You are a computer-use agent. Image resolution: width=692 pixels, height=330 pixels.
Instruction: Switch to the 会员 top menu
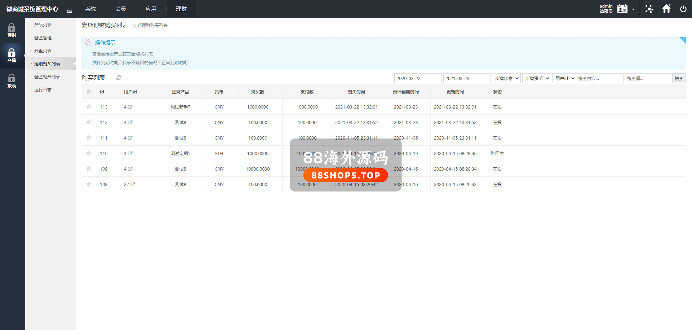click(x=120, y=9)
